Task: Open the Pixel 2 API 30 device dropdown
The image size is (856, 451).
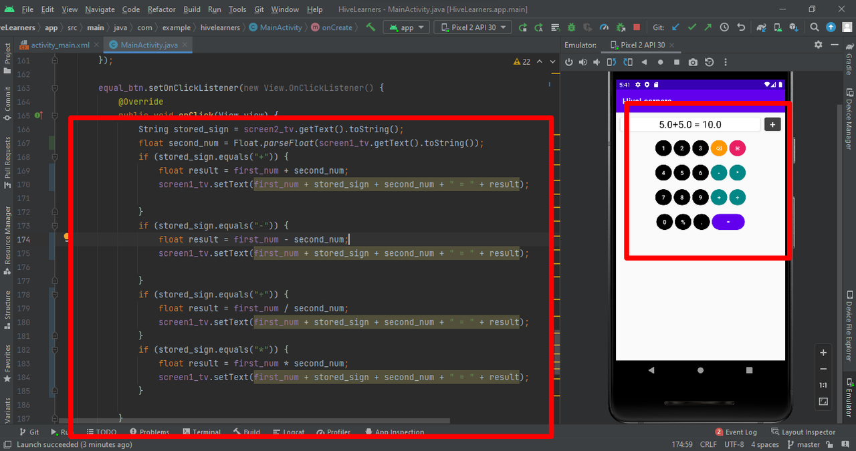Action: [x=473, y=27]
